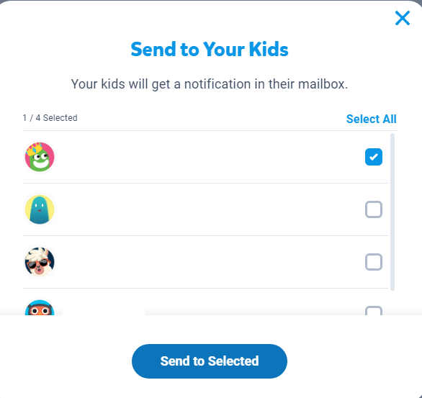
Task: Click the teal blob avatar on yellow background
Action: (x=40, y=209)
